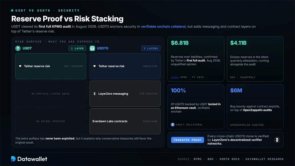Click the never been exploited phrase

pos(60,138)
